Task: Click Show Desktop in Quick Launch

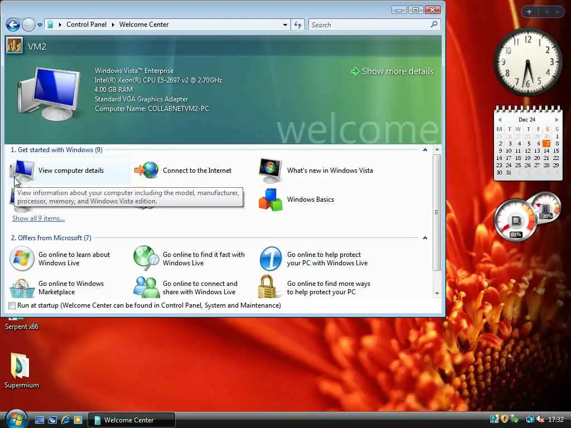Action: pyautogui.click(x=40, y=420)
